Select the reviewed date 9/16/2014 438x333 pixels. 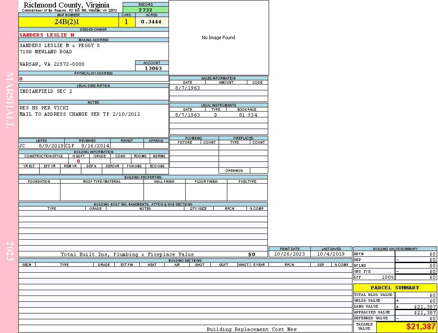(95, 146)
